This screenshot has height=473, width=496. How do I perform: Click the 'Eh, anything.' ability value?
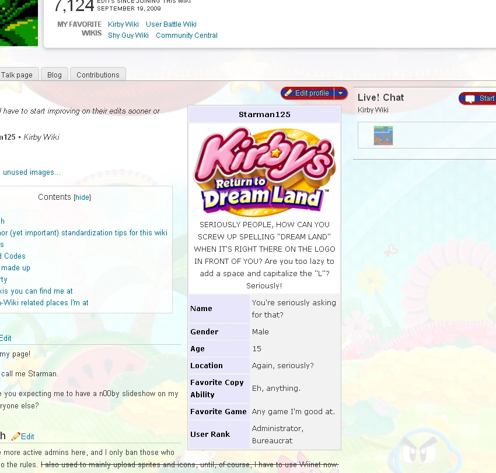[276, 389]
